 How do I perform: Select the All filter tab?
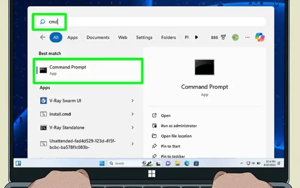56,37
